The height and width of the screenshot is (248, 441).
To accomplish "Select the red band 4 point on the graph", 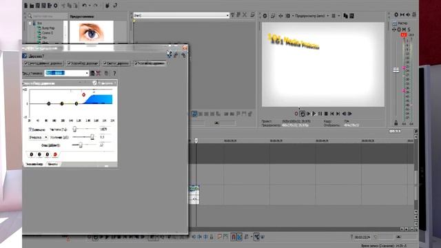I will [x=83, y=95].
